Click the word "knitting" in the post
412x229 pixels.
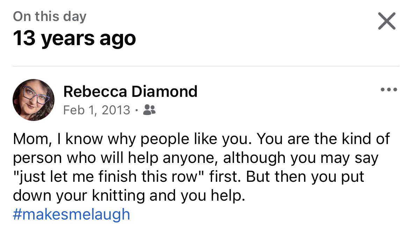(118, 196)
